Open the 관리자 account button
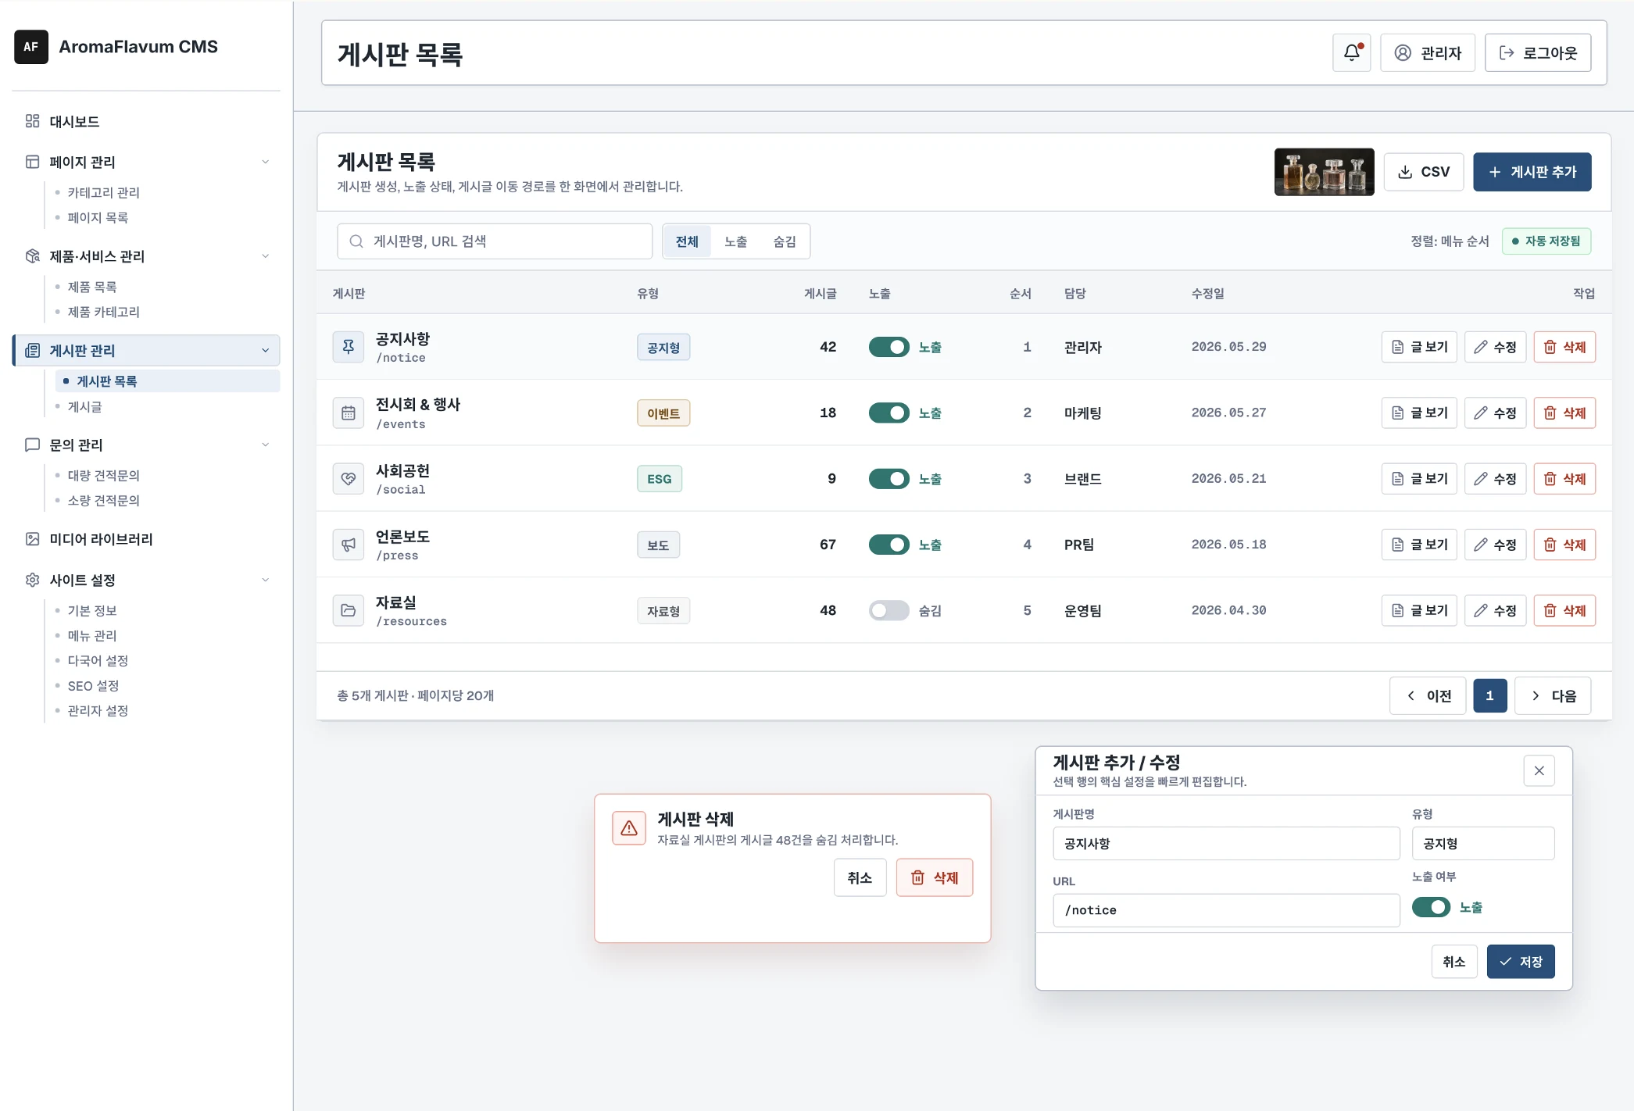Viewport: 1634px width, 1111px height. (x=1428, y=52)
